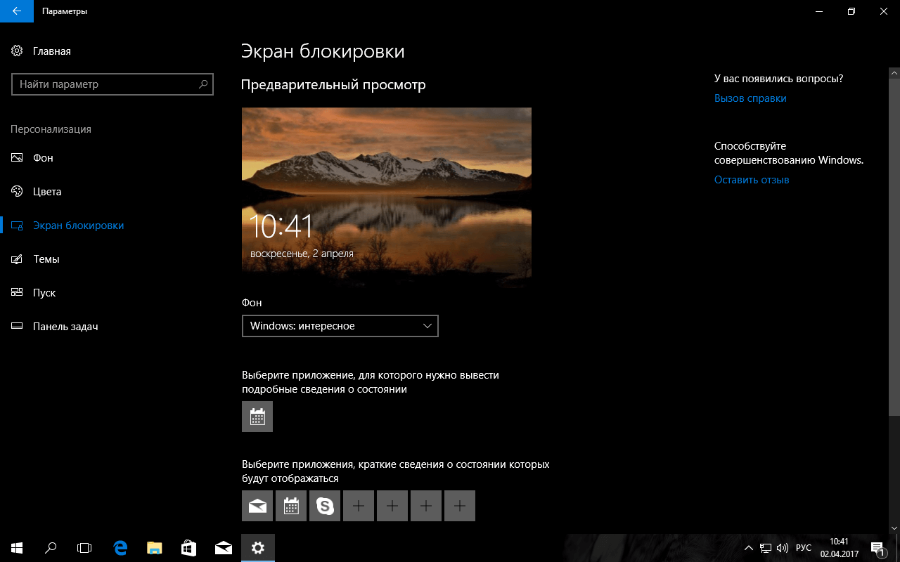This screenshot has width=900, height=562.
Task: Click the Оставить отзыв feedback link
Action: pyautogui.click(x=752, y=180)
